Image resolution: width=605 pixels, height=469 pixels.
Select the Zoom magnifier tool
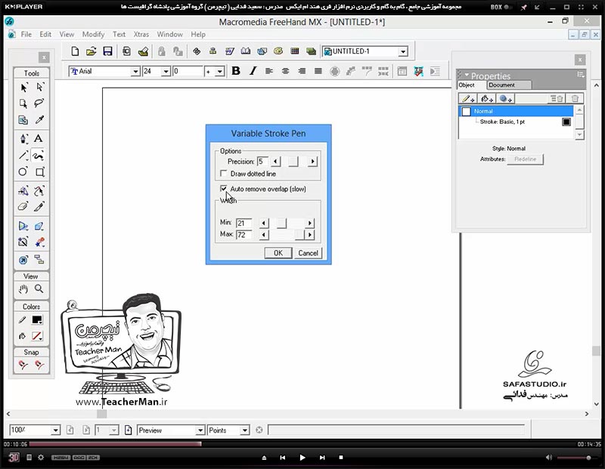click(39, 289)
